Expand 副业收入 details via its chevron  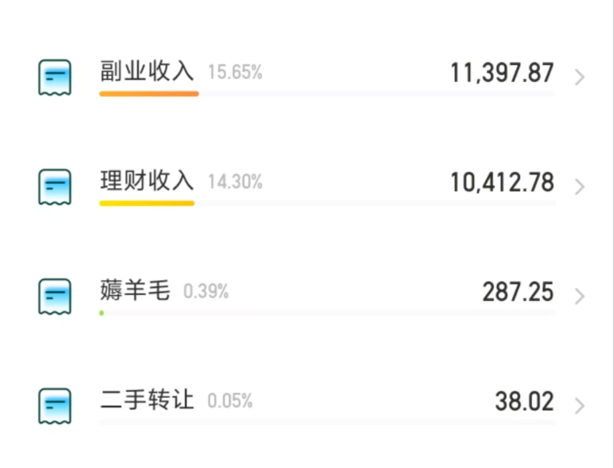pyautogui.click(x=579, y=77)
